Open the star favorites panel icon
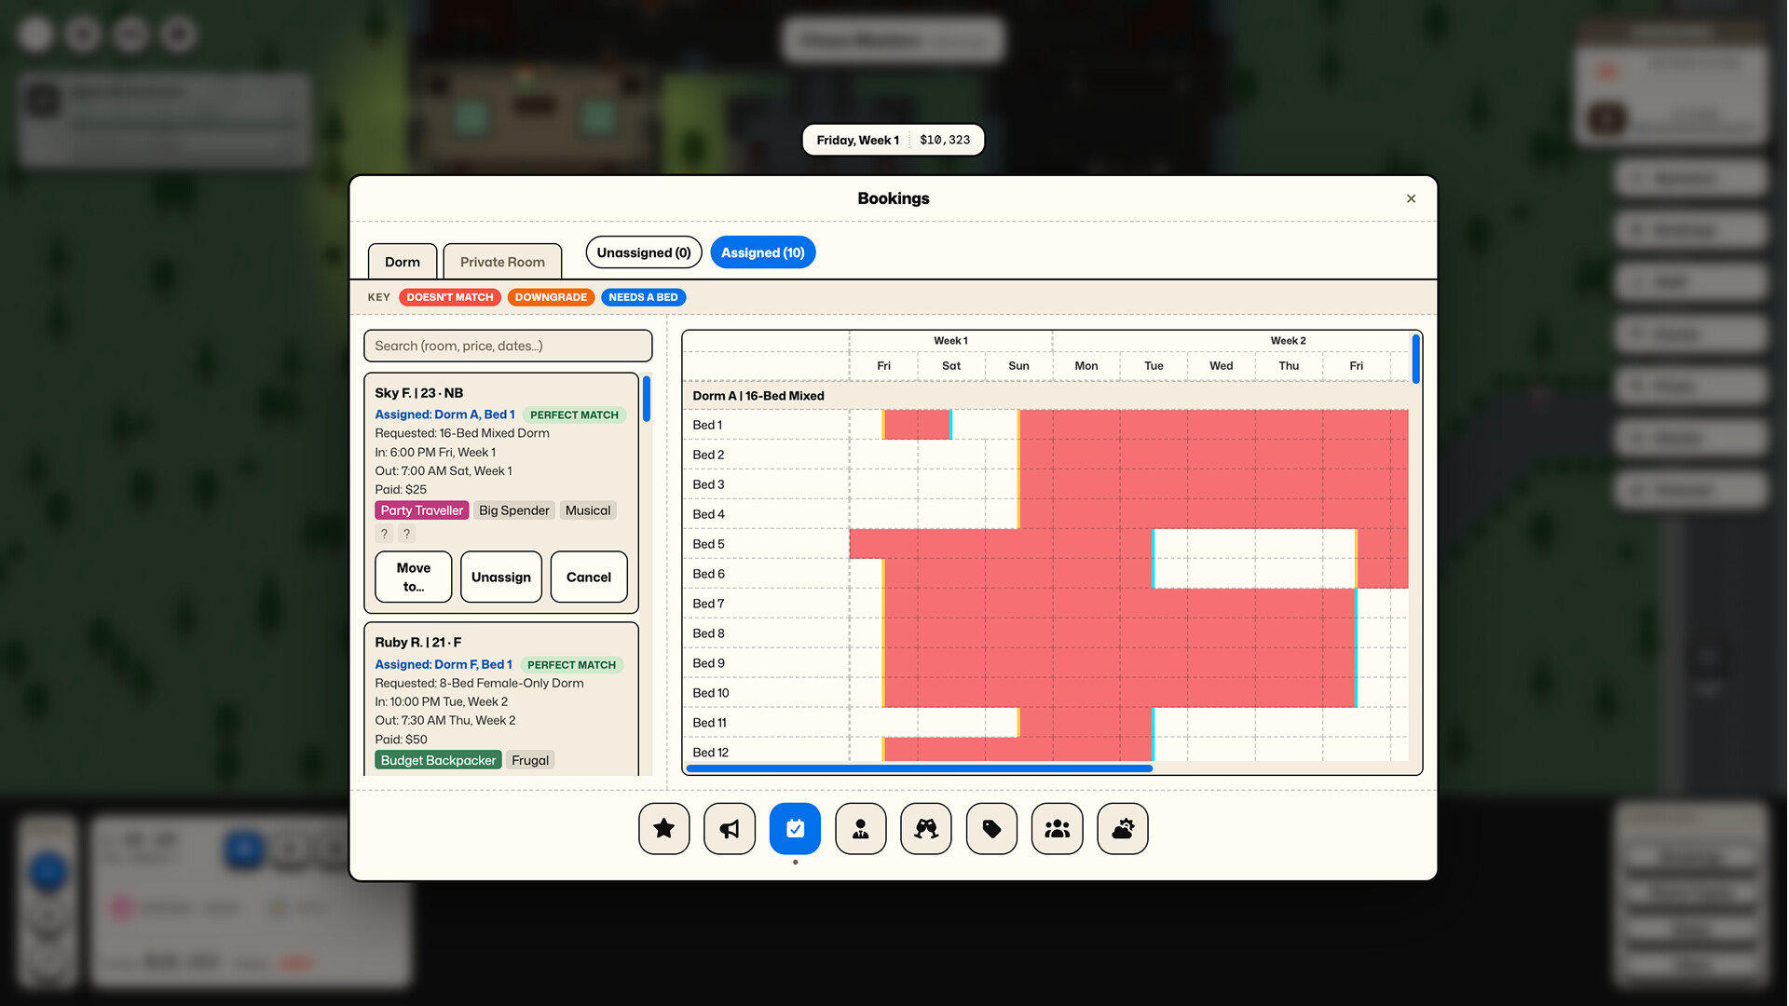1789x1006 pixels. 664,828
